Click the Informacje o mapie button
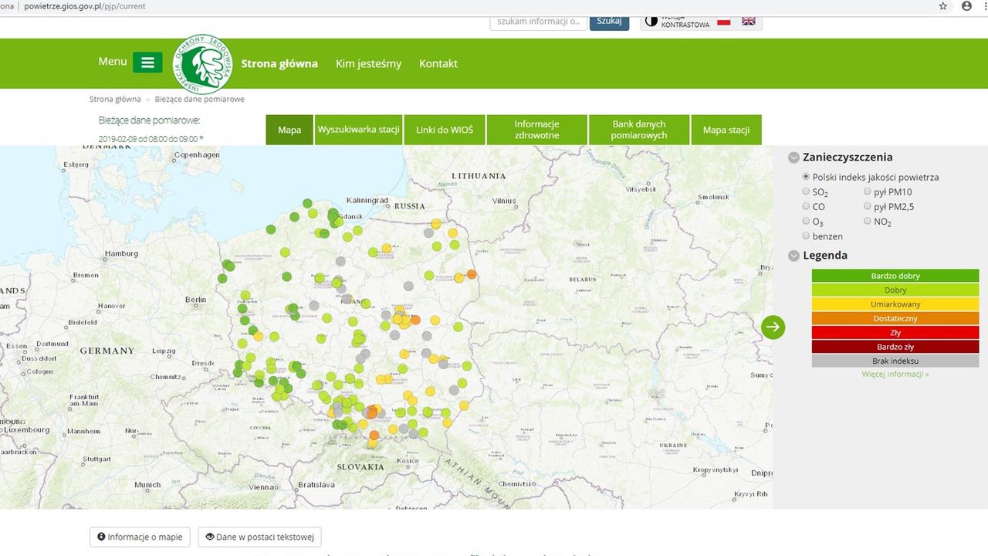 coord(140,537)
